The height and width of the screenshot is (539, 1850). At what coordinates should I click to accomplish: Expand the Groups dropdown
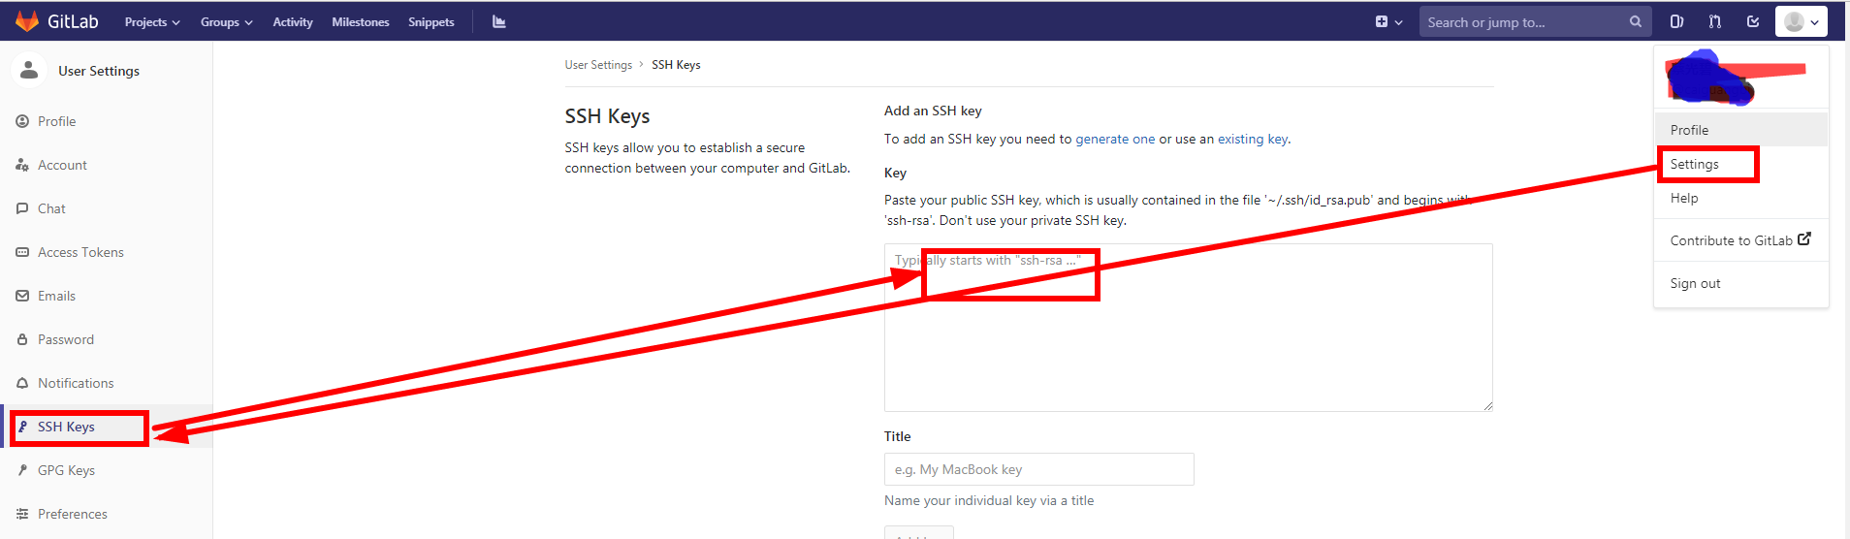pos(226,22)
